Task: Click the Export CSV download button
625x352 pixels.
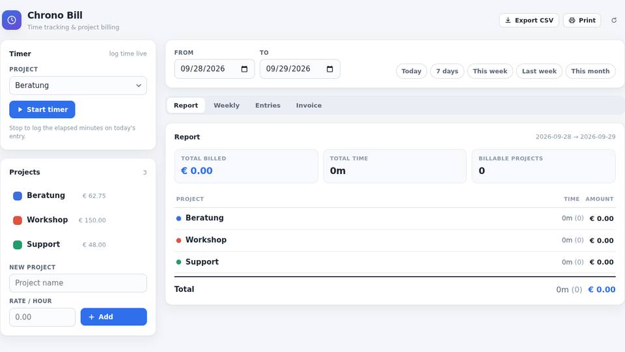Action: coord(529,20)
